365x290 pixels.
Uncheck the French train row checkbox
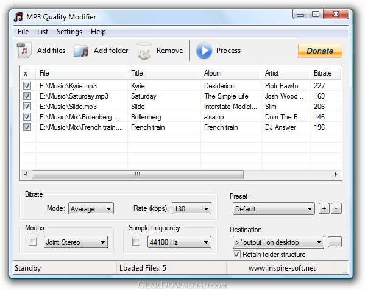pyautogui.click(x=27, y=127)
